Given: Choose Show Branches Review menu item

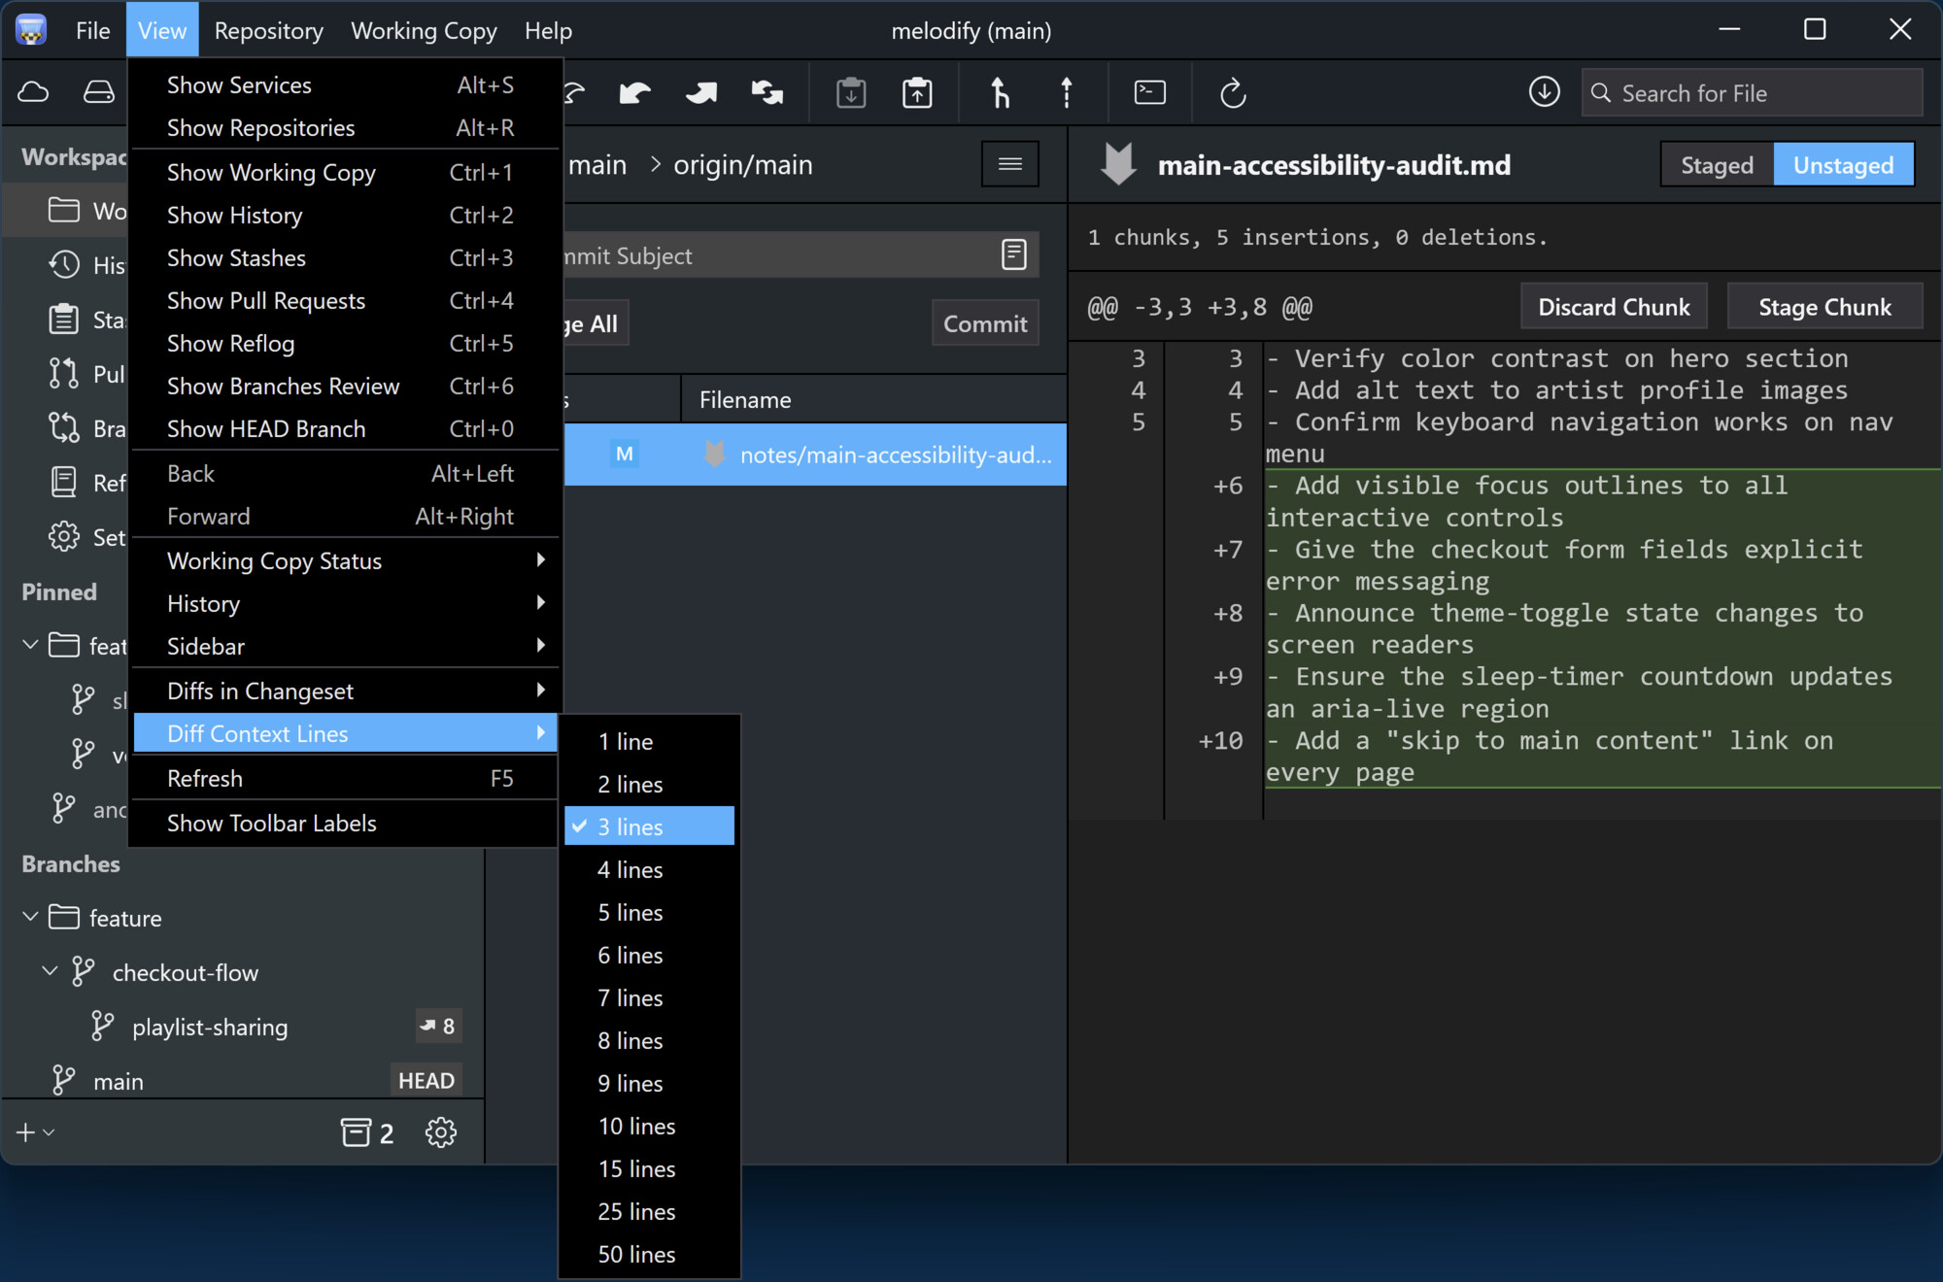Looking at the screenshot, I should click(x=345, y=386).
